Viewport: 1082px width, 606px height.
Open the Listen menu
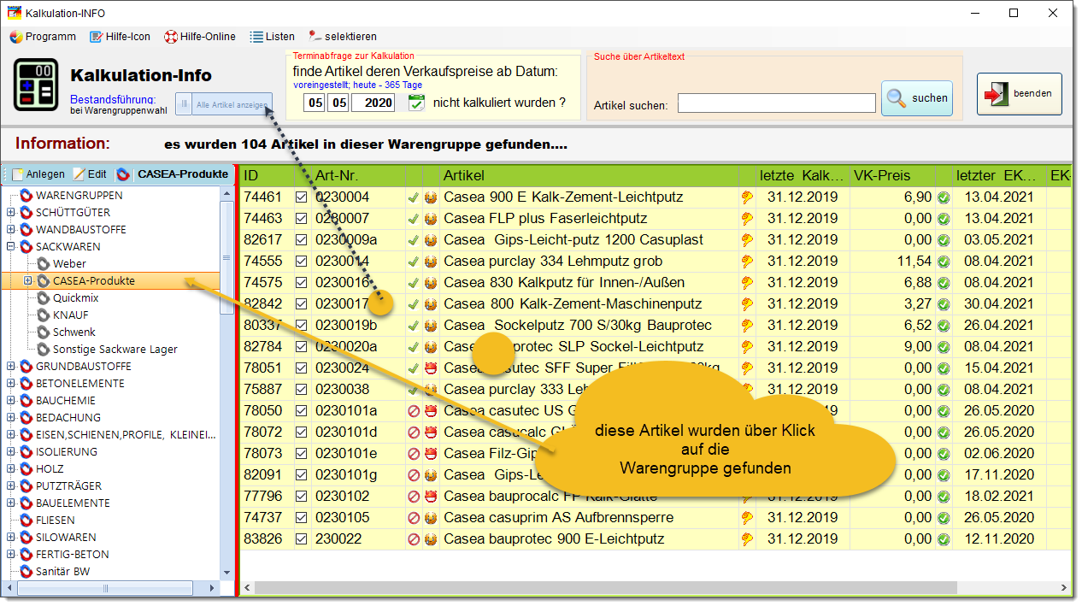273,37
